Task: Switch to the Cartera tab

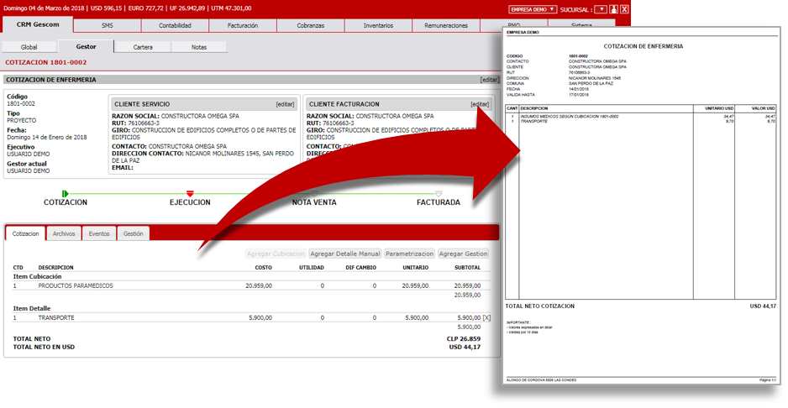Action: [x=143, y=47]
